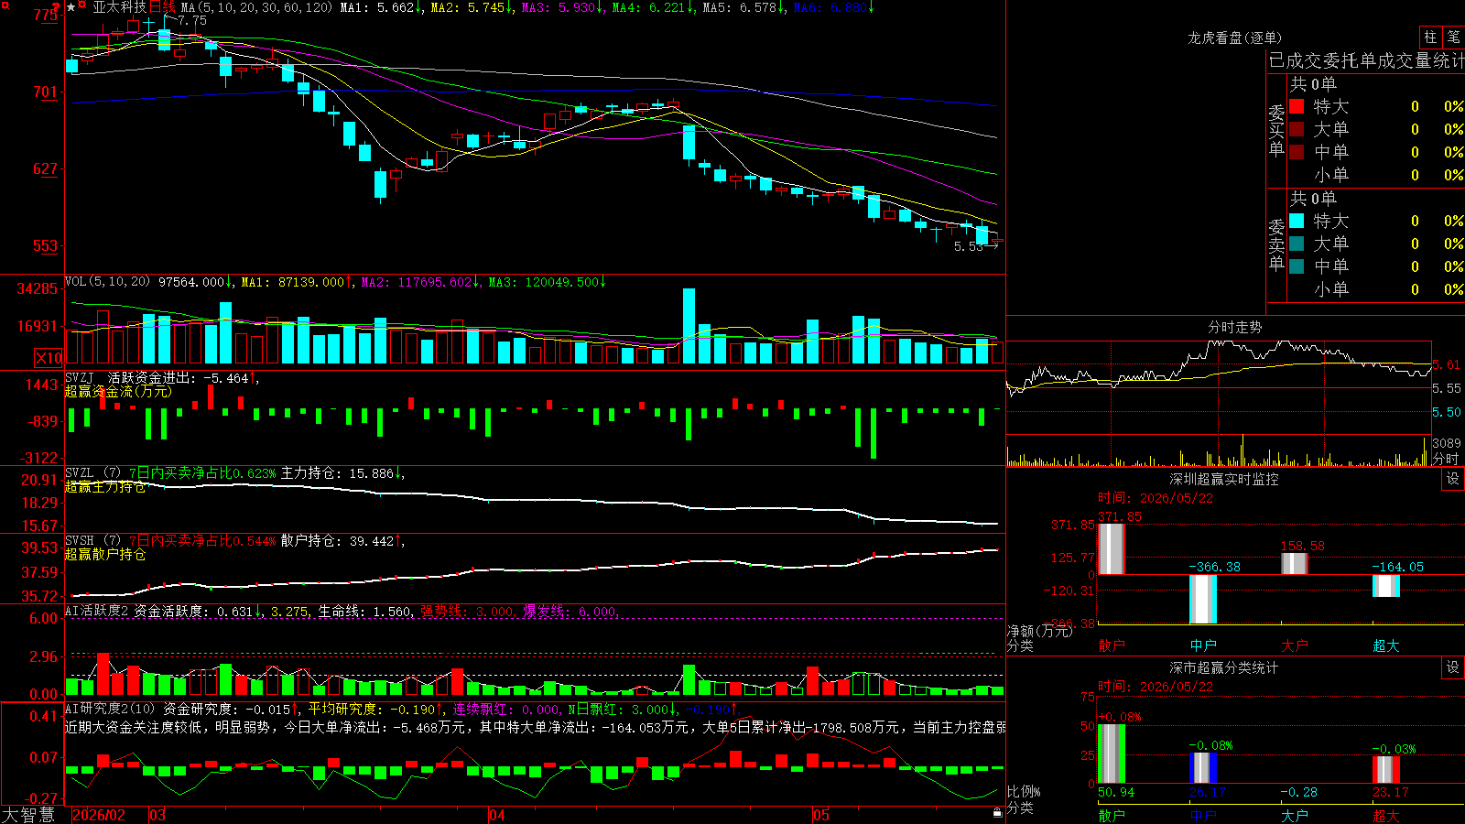The image size is (1465, 824).
Task: Click the SVZL (7) indicator name
Action: 93,473
